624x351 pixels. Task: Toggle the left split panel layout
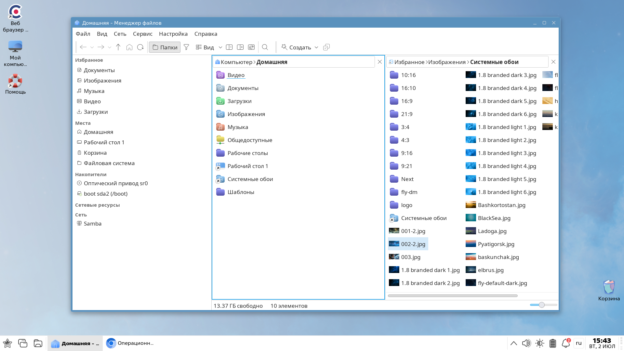(x=229, y=47)
